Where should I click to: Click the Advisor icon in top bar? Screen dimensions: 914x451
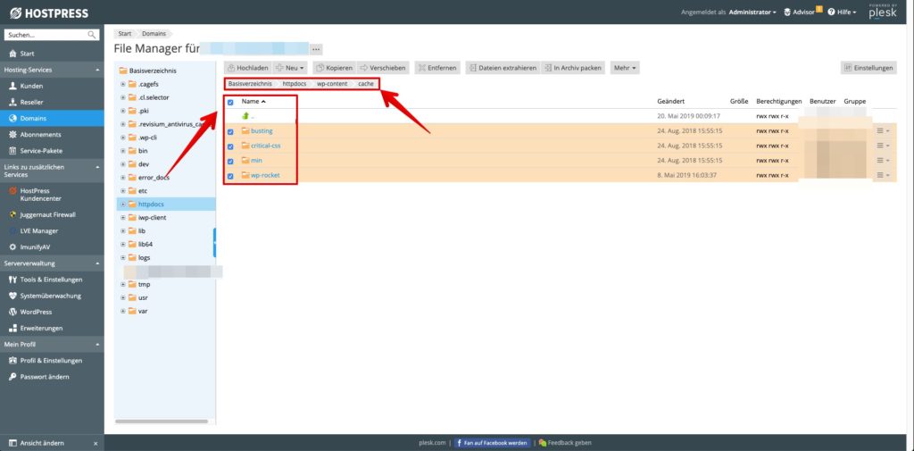point(787,12)
